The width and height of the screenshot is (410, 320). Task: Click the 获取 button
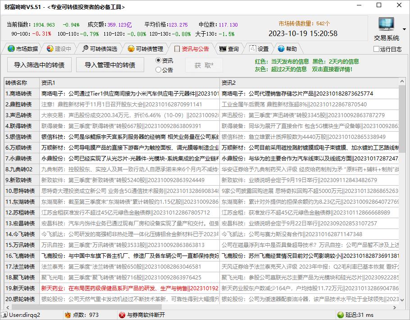tap(204, 65)
